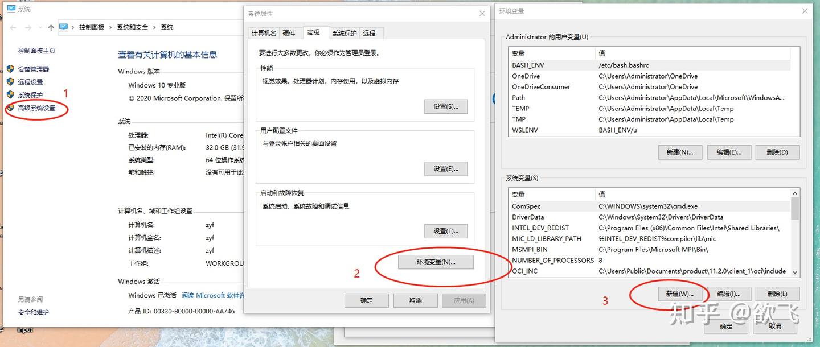The image size is (820, 347).
Task: Click 确定 in 环境变量 dialog
Action: tap(726, 327)
